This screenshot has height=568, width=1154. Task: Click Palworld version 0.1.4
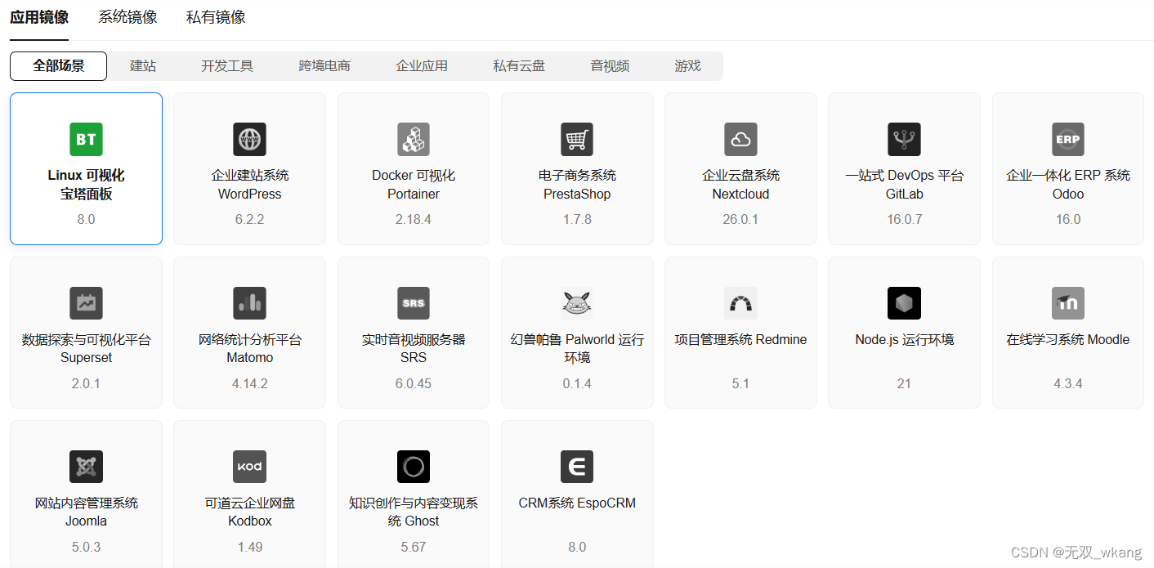pos(577,383)
